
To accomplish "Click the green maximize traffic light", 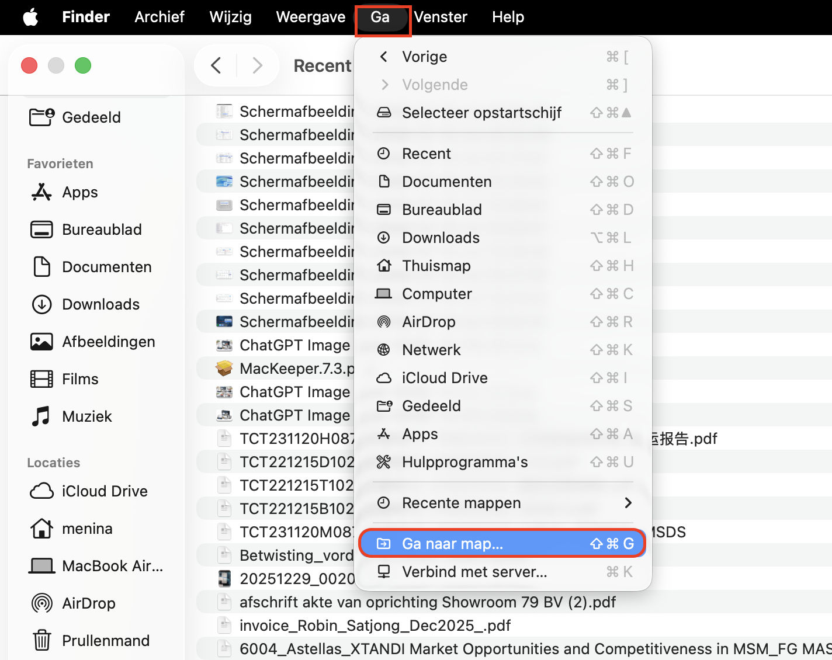I will (83, 65).
